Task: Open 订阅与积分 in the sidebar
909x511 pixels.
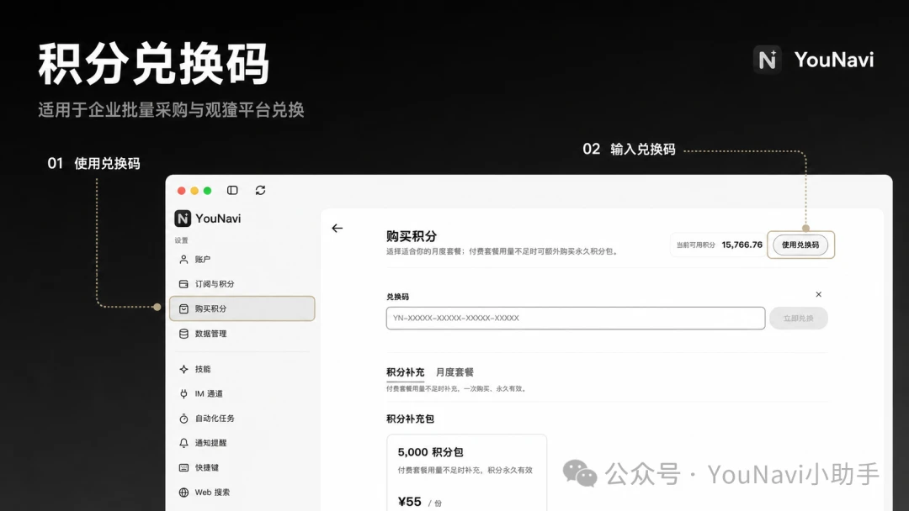Action: [242, 284]
